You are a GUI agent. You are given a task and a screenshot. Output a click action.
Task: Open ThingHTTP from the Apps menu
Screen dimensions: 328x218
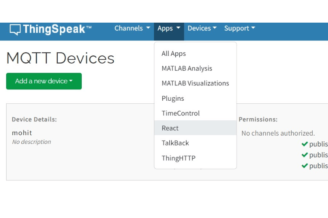(x=195, y=158)
